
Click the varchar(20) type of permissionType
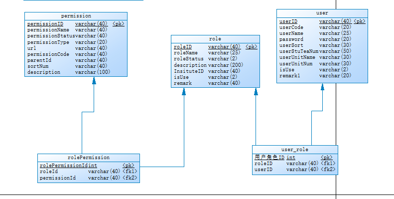(x=91, y=42)
